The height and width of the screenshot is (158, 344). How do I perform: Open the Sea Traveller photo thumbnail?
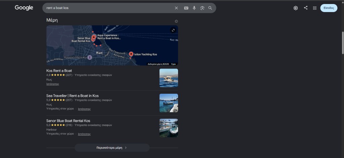169,103
